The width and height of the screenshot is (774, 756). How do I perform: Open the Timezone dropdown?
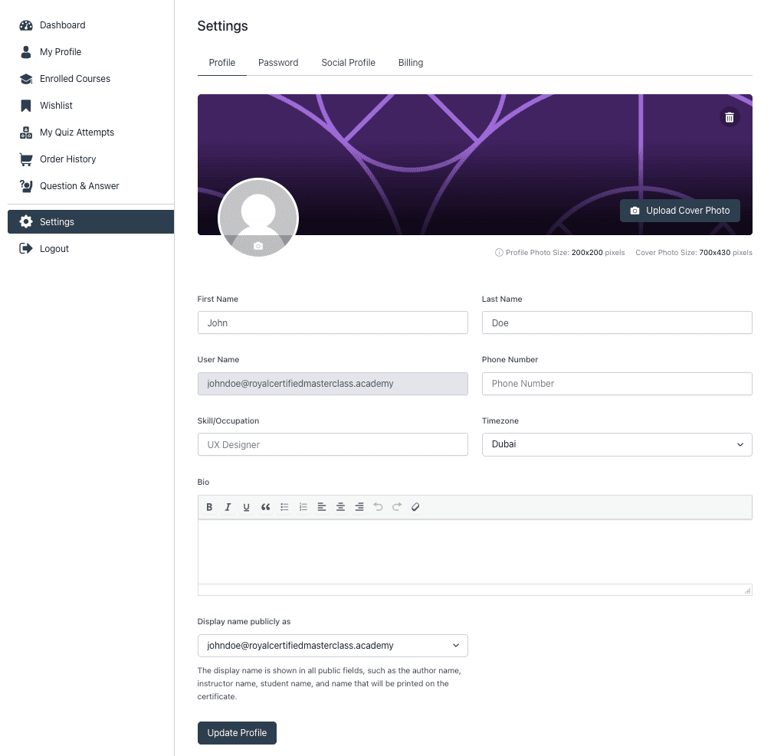616,444
